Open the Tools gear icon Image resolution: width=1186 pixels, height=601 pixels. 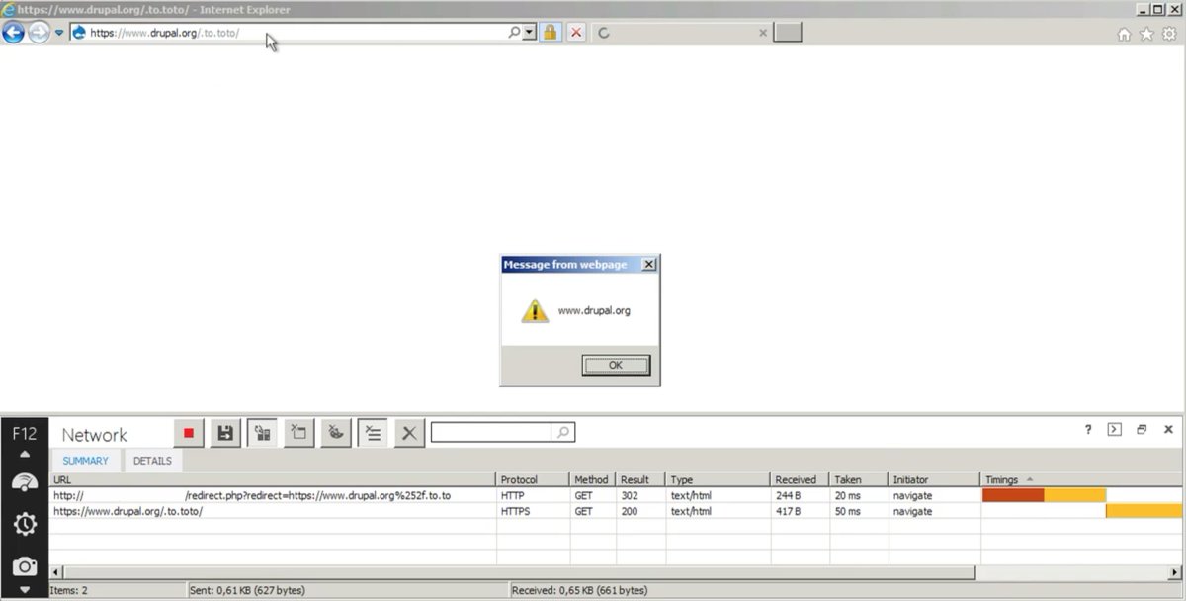1169,34
